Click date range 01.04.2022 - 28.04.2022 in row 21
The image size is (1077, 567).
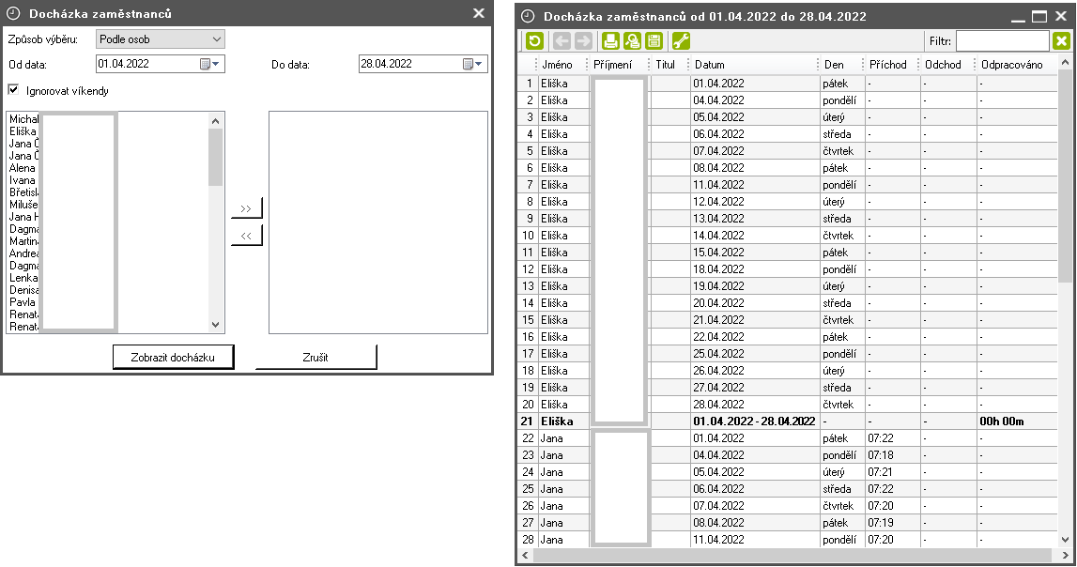754,421
